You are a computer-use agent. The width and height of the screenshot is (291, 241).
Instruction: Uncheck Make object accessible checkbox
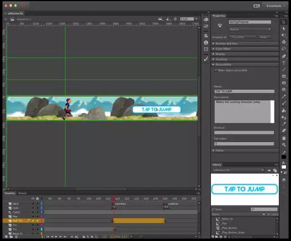point(216,70)
